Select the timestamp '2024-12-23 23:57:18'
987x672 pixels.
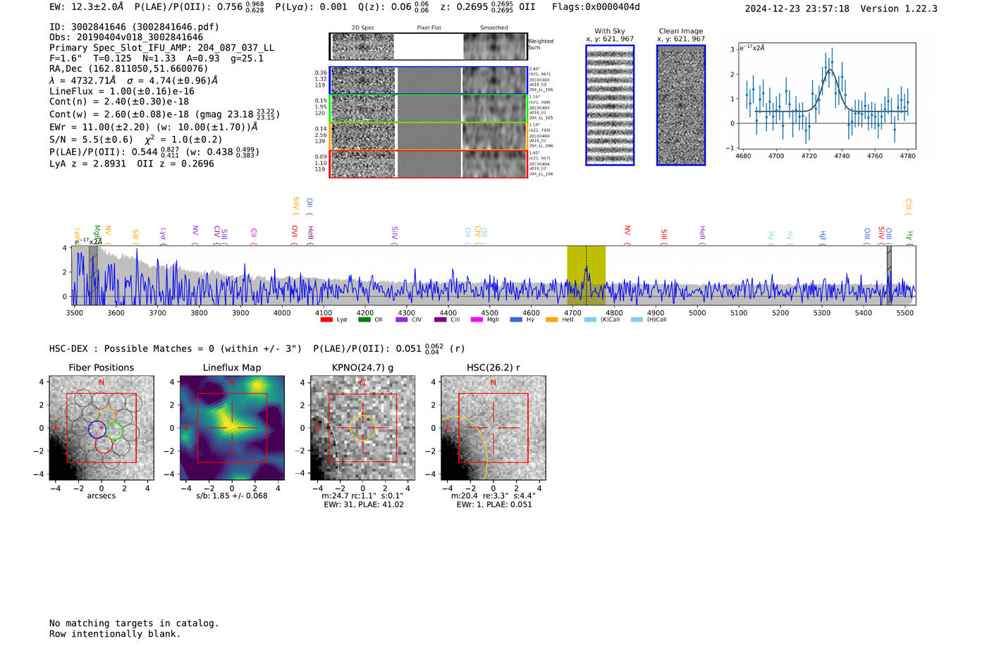click(797, 8)
